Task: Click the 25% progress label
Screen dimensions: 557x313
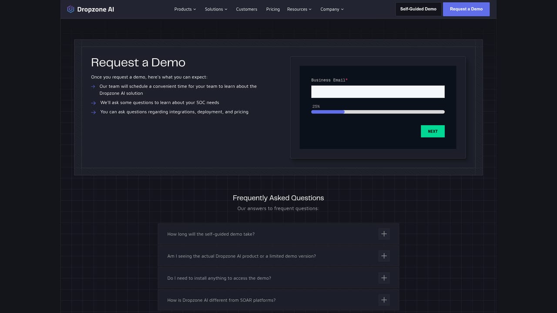Action: coord(316,107)
